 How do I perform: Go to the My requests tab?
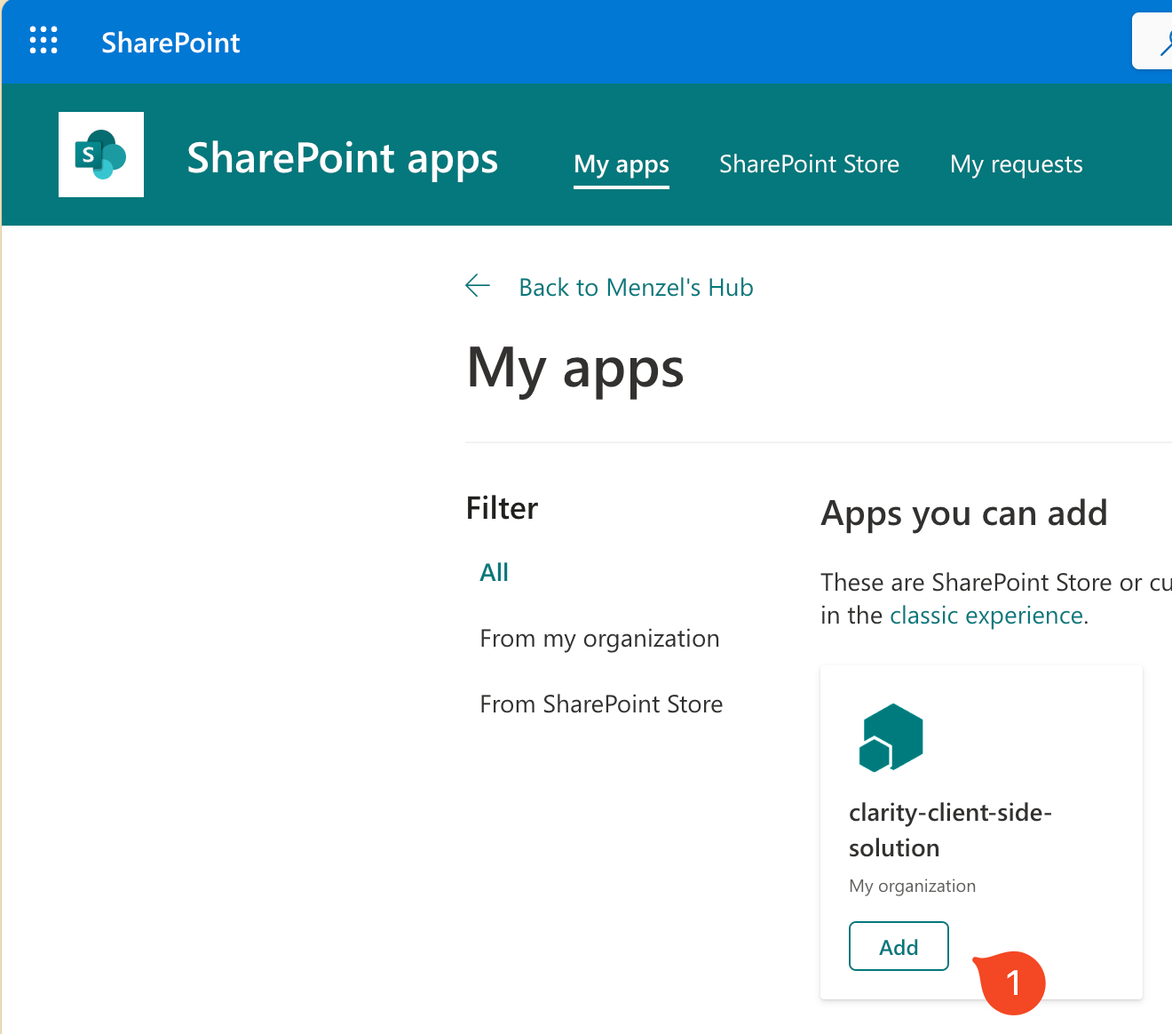(x=1016, y=164)
